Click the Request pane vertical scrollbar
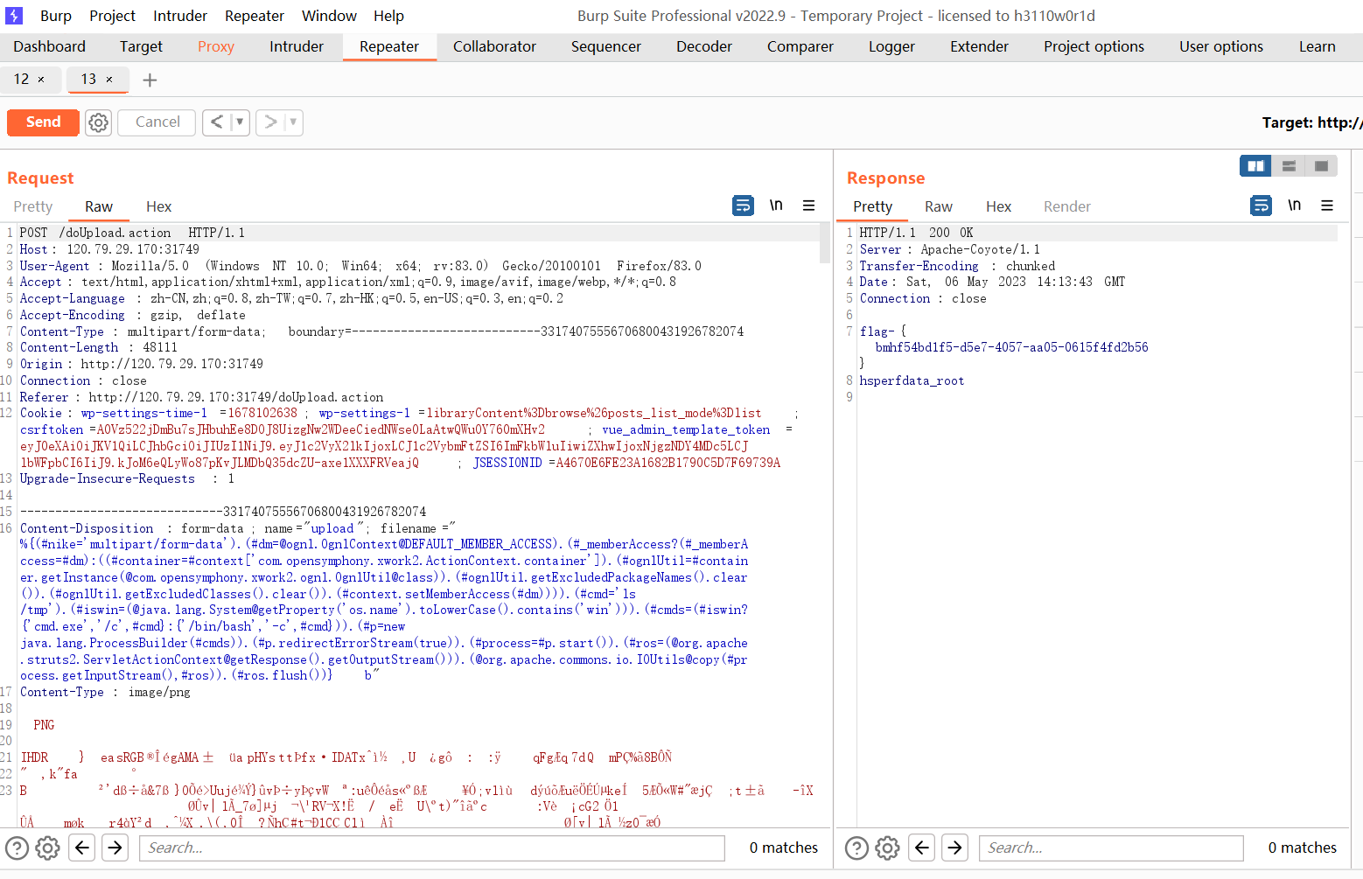1363x879 pixels. click(x=825, y=243)
